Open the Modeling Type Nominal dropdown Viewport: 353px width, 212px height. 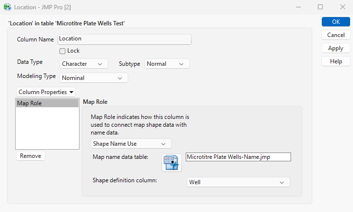pos(94,78)
